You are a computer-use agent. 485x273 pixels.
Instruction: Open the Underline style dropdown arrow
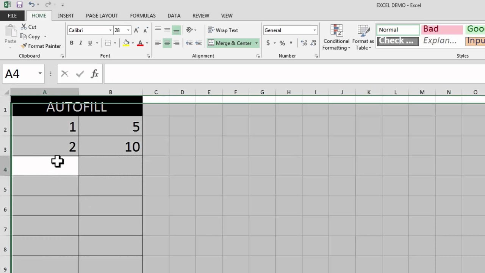[x=97, y=43]
